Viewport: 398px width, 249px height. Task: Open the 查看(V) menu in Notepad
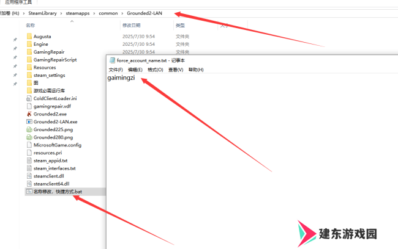point(176,70)
